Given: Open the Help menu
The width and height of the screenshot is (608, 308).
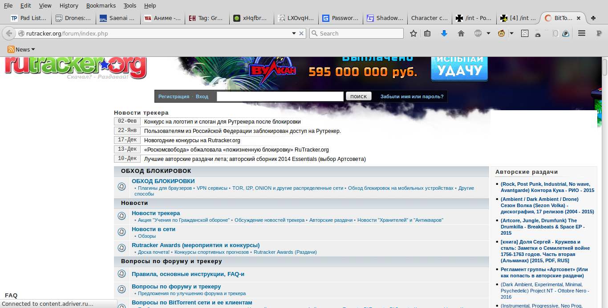Looking at the screenshot, I should tap(150, 5).
